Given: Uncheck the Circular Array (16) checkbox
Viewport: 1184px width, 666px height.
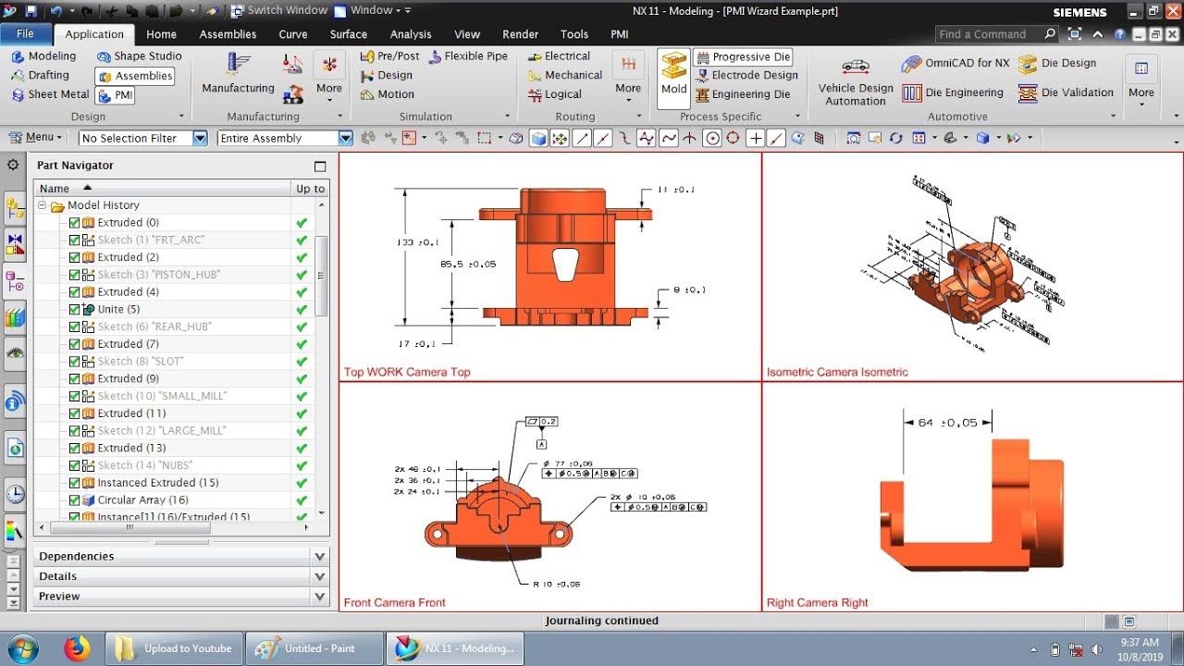Looking at the screenshot, I should 75,500.
